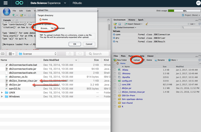Click the New Folder icon button in Files pane

click(x=120, y=60)
